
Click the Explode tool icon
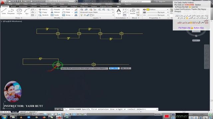76,12
